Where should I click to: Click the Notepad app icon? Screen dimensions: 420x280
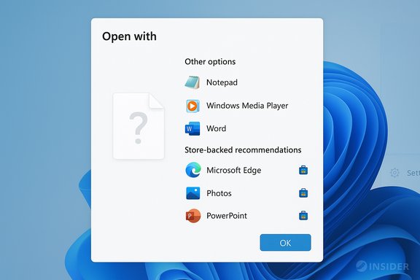coord(192,82)
